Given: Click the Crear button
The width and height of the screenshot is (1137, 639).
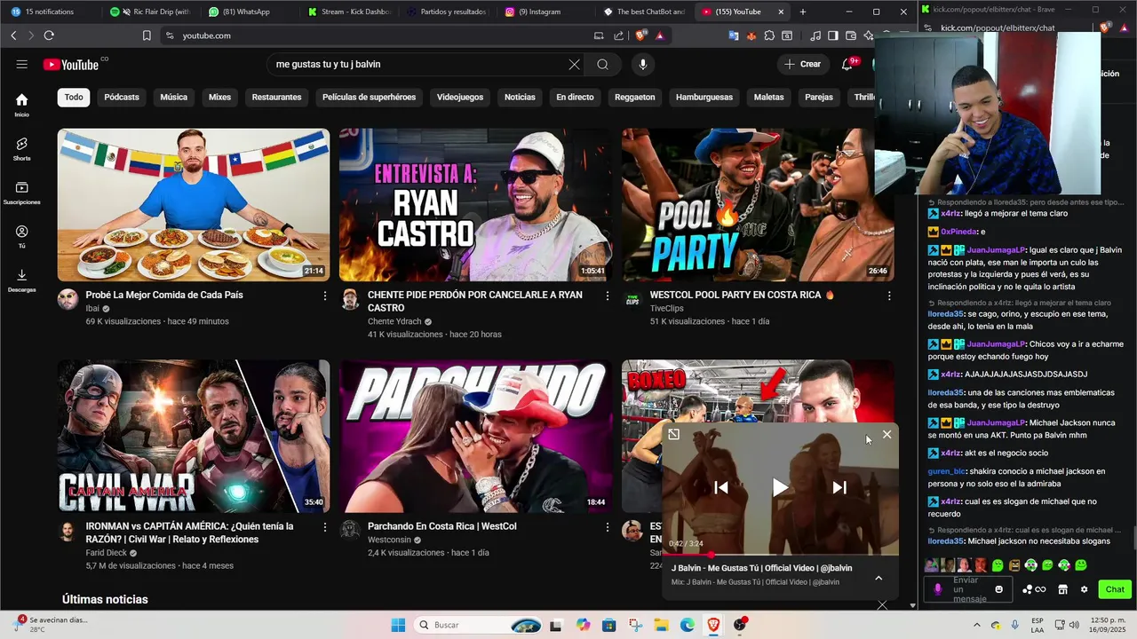Looking at the screenshot, I should 803,64.
